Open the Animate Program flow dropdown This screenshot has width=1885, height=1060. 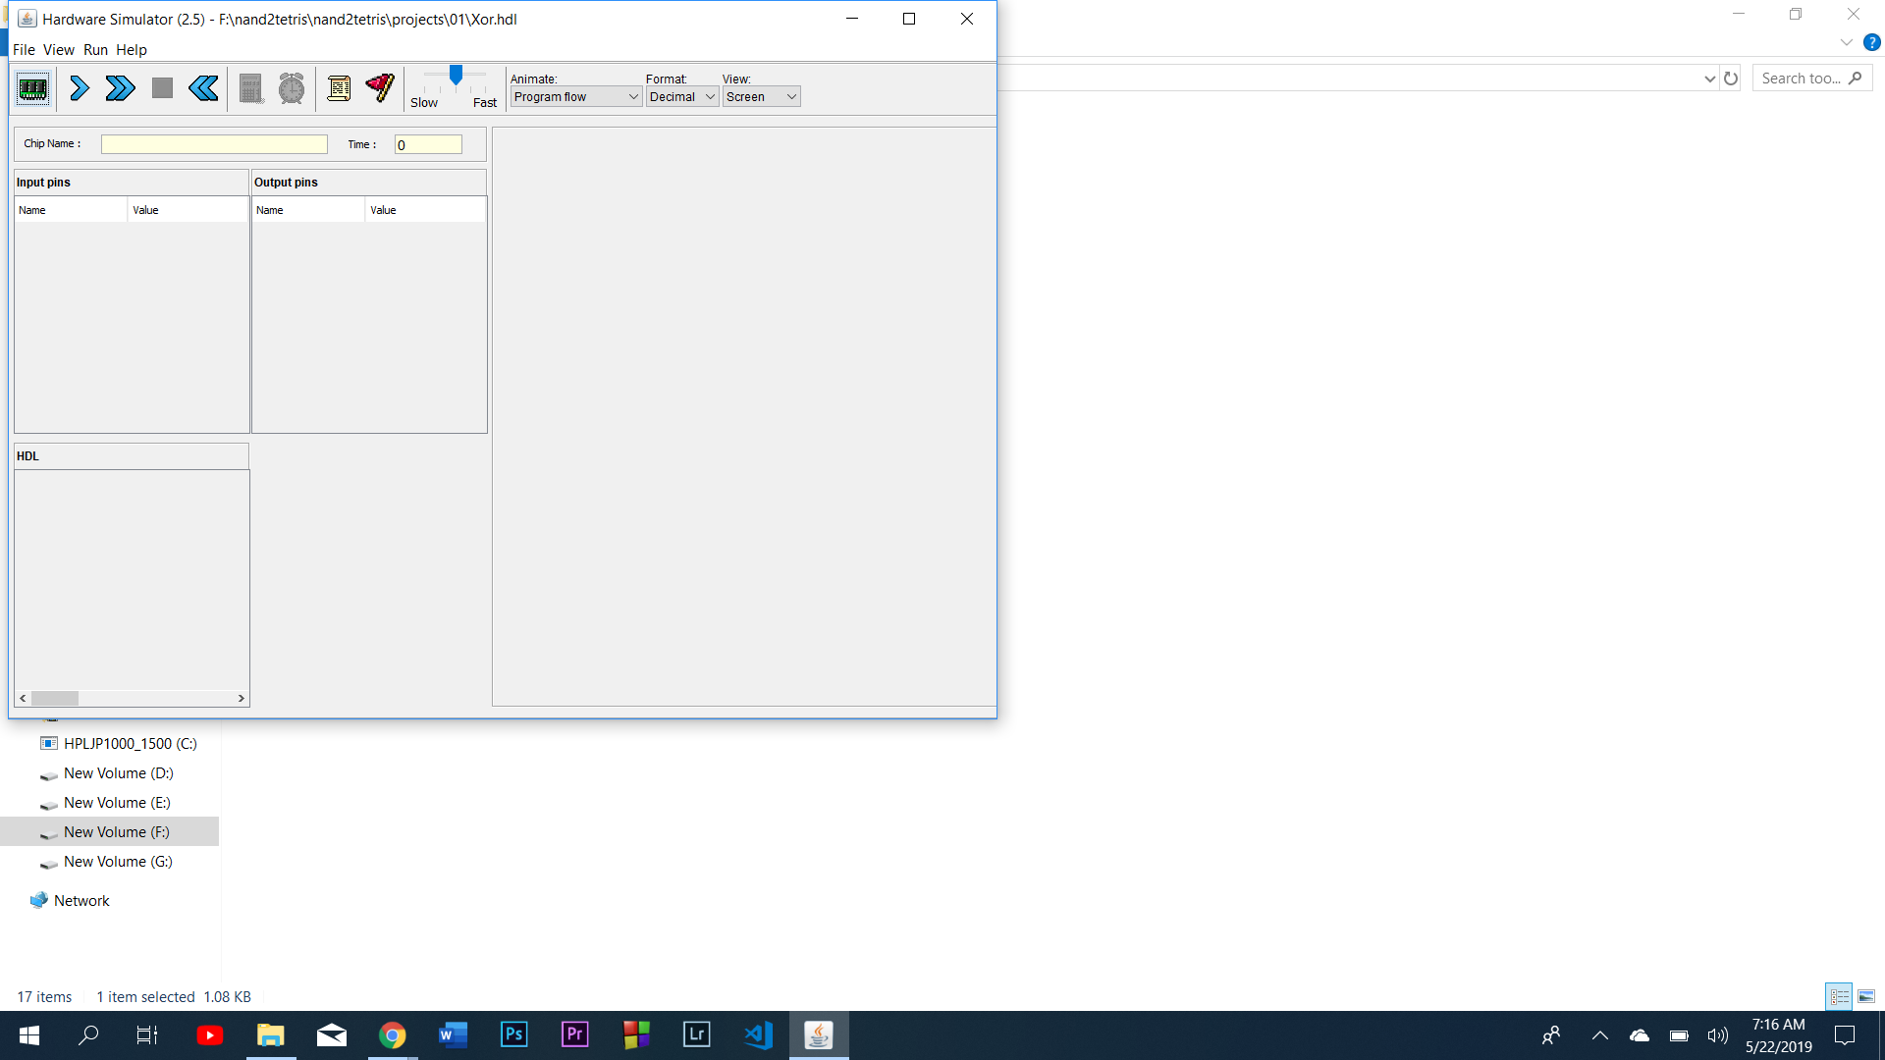575,97
